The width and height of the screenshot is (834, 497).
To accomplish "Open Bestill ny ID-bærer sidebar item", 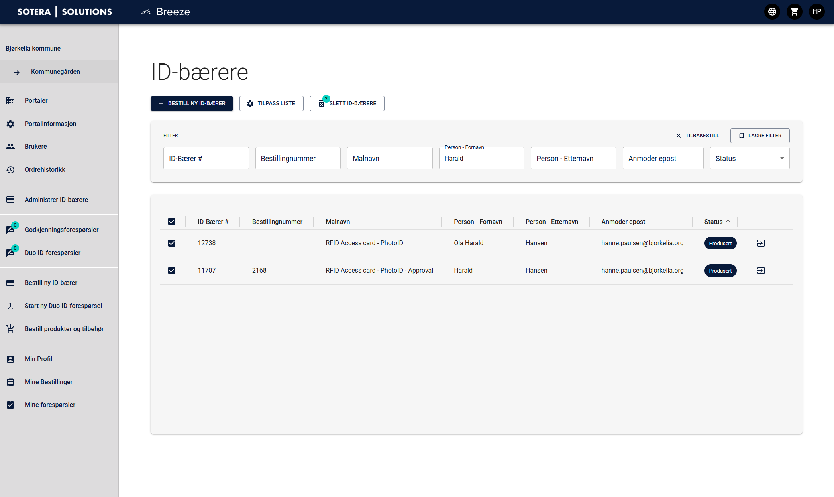I will coord(59,283).
